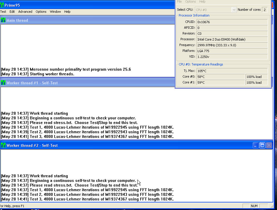The width and height of the screenshot is (277, 210).
Task: Open the Window menu in Prime95
Action: (55, 12)
